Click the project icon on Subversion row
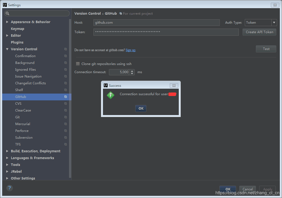Image resolution: width=282 pixels, height=198 pixels. (x=66, y=138)
